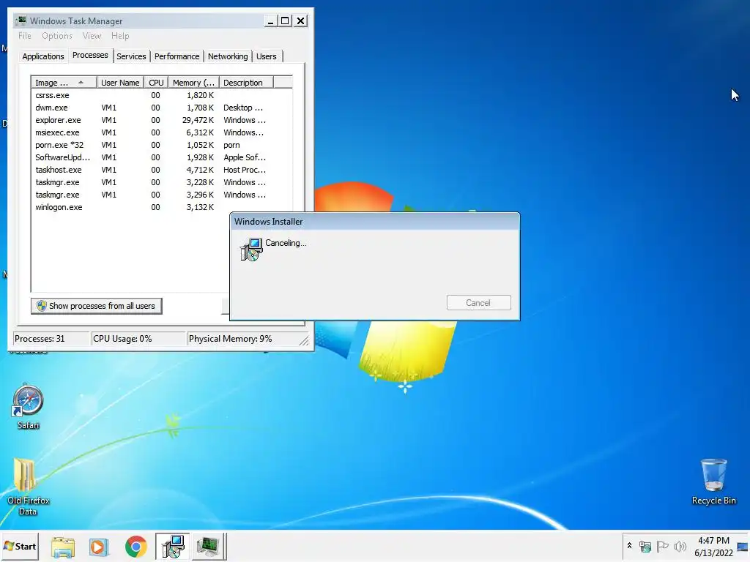This screenshot has width=750, height=562.
Task: Select the Recycle Bin icon
Action: coord(713,482)
